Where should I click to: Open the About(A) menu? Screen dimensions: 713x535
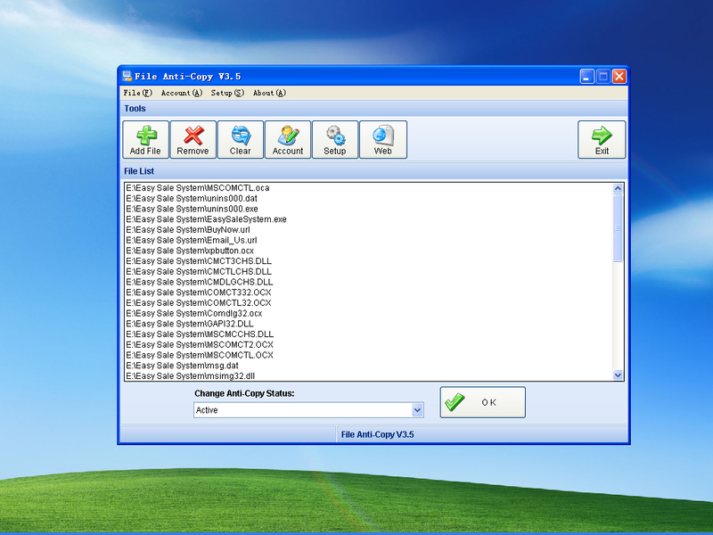269,93
